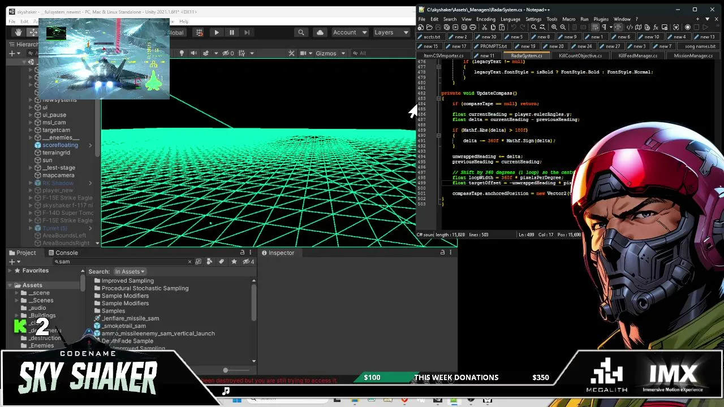The width and height of the screenshot is (724, 407).
Task: Open scene component tools icon
Action: 291,53
